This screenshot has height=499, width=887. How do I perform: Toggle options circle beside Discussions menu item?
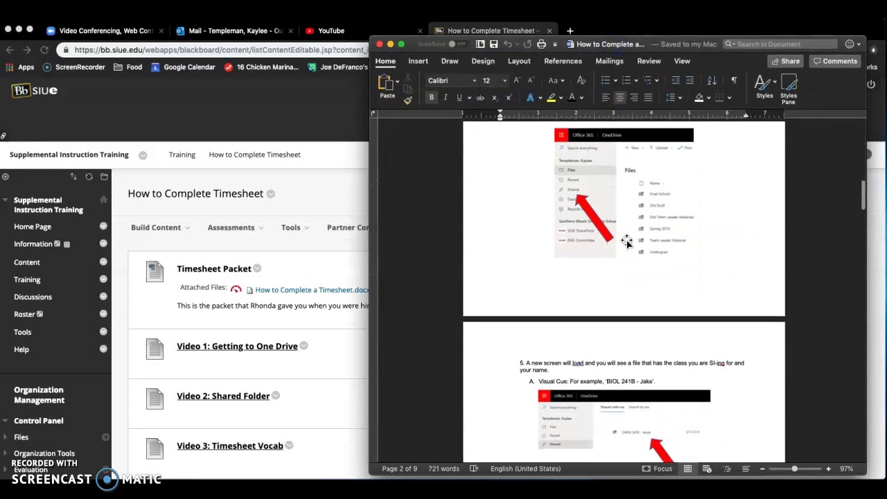tap(103, 297)
